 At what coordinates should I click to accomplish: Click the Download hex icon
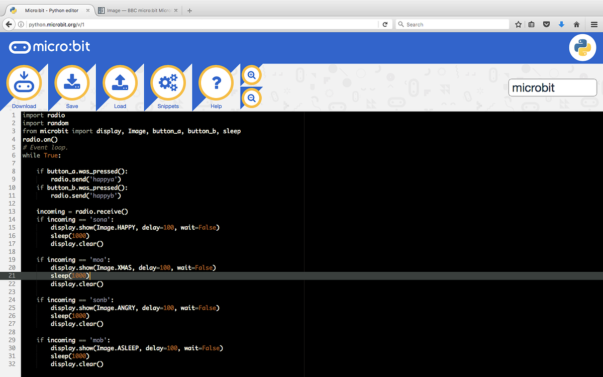24,82
